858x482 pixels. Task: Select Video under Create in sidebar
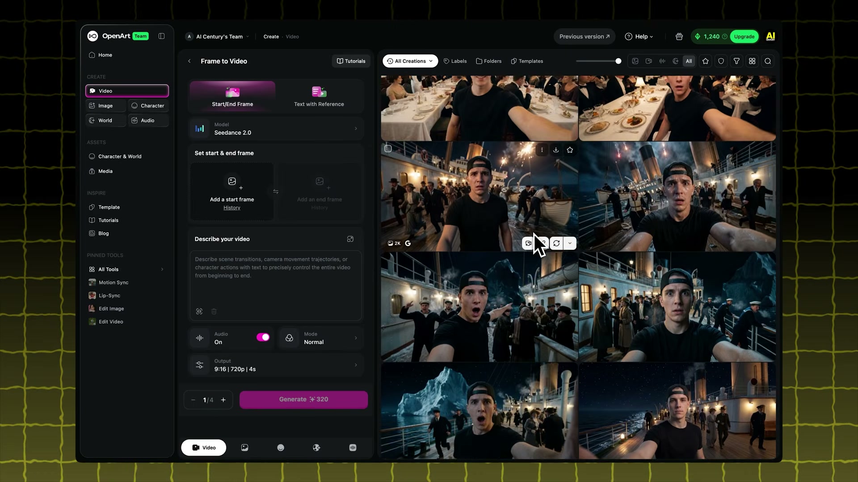coord(127,91)
